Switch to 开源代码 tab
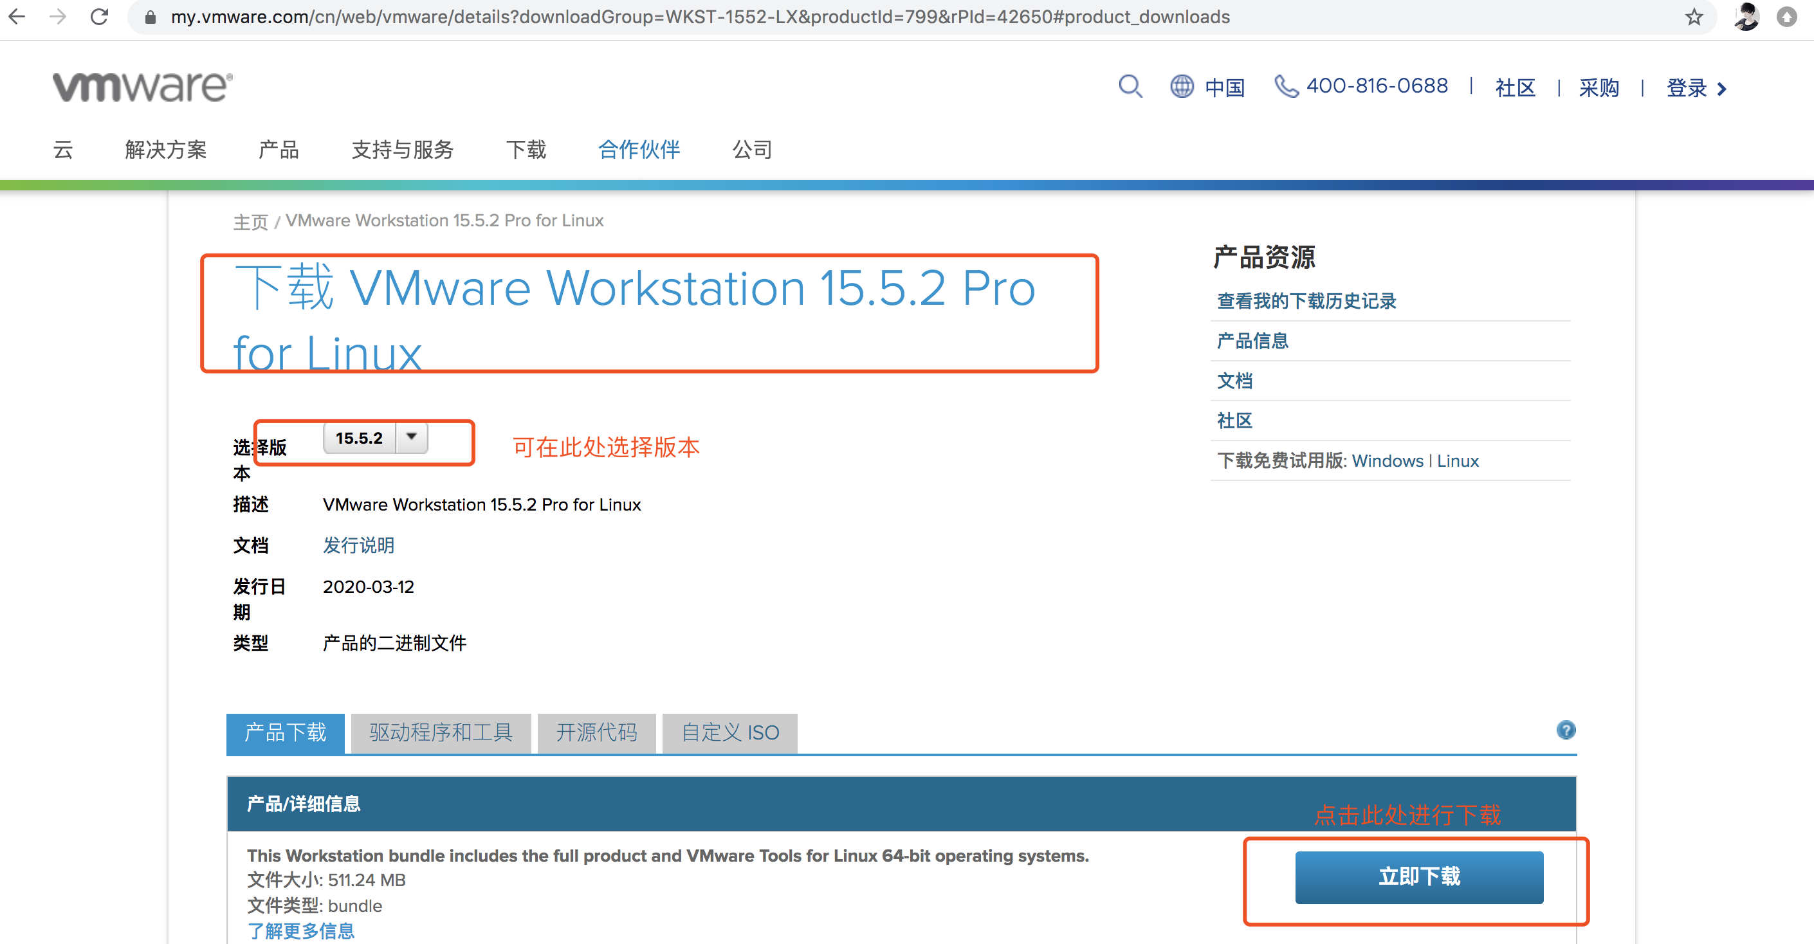This screenshot has width=1814, height=944. (596, 733)
